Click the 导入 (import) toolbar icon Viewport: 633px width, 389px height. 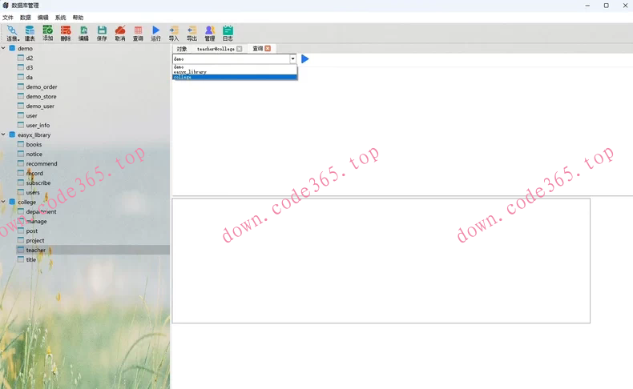[174, 33]
